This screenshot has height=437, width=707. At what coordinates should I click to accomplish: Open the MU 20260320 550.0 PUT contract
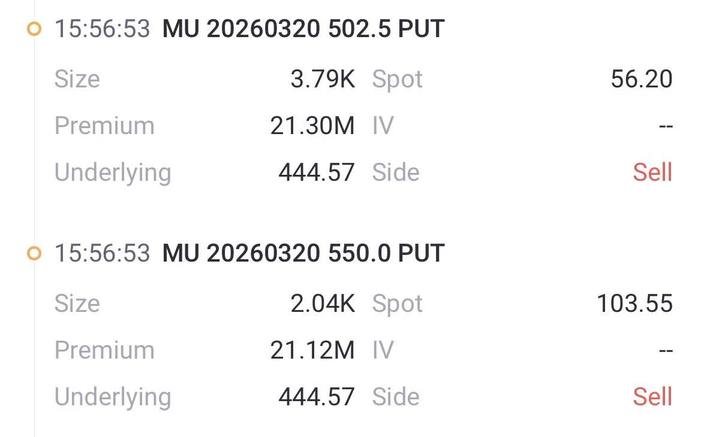tap(303, 253)
